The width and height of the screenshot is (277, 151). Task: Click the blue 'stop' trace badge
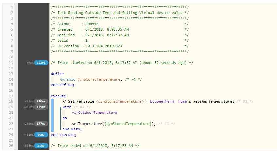(41, 146)
